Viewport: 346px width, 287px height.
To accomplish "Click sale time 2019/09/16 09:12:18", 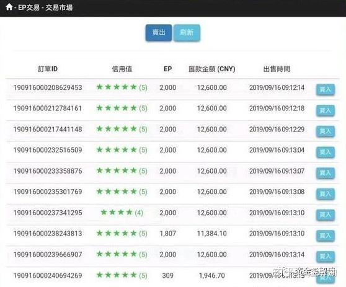I will click(x=277, y=108).
